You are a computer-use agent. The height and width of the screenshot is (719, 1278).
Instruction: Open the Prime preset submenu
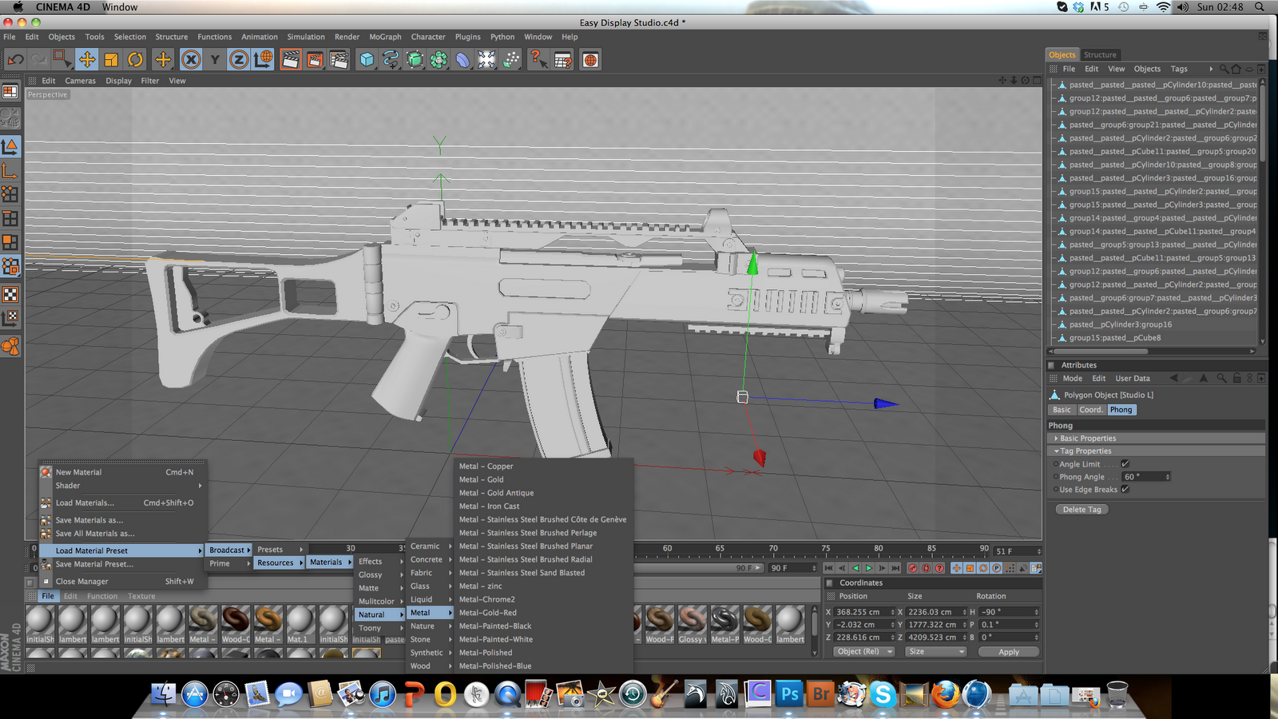tap(229, 564)
